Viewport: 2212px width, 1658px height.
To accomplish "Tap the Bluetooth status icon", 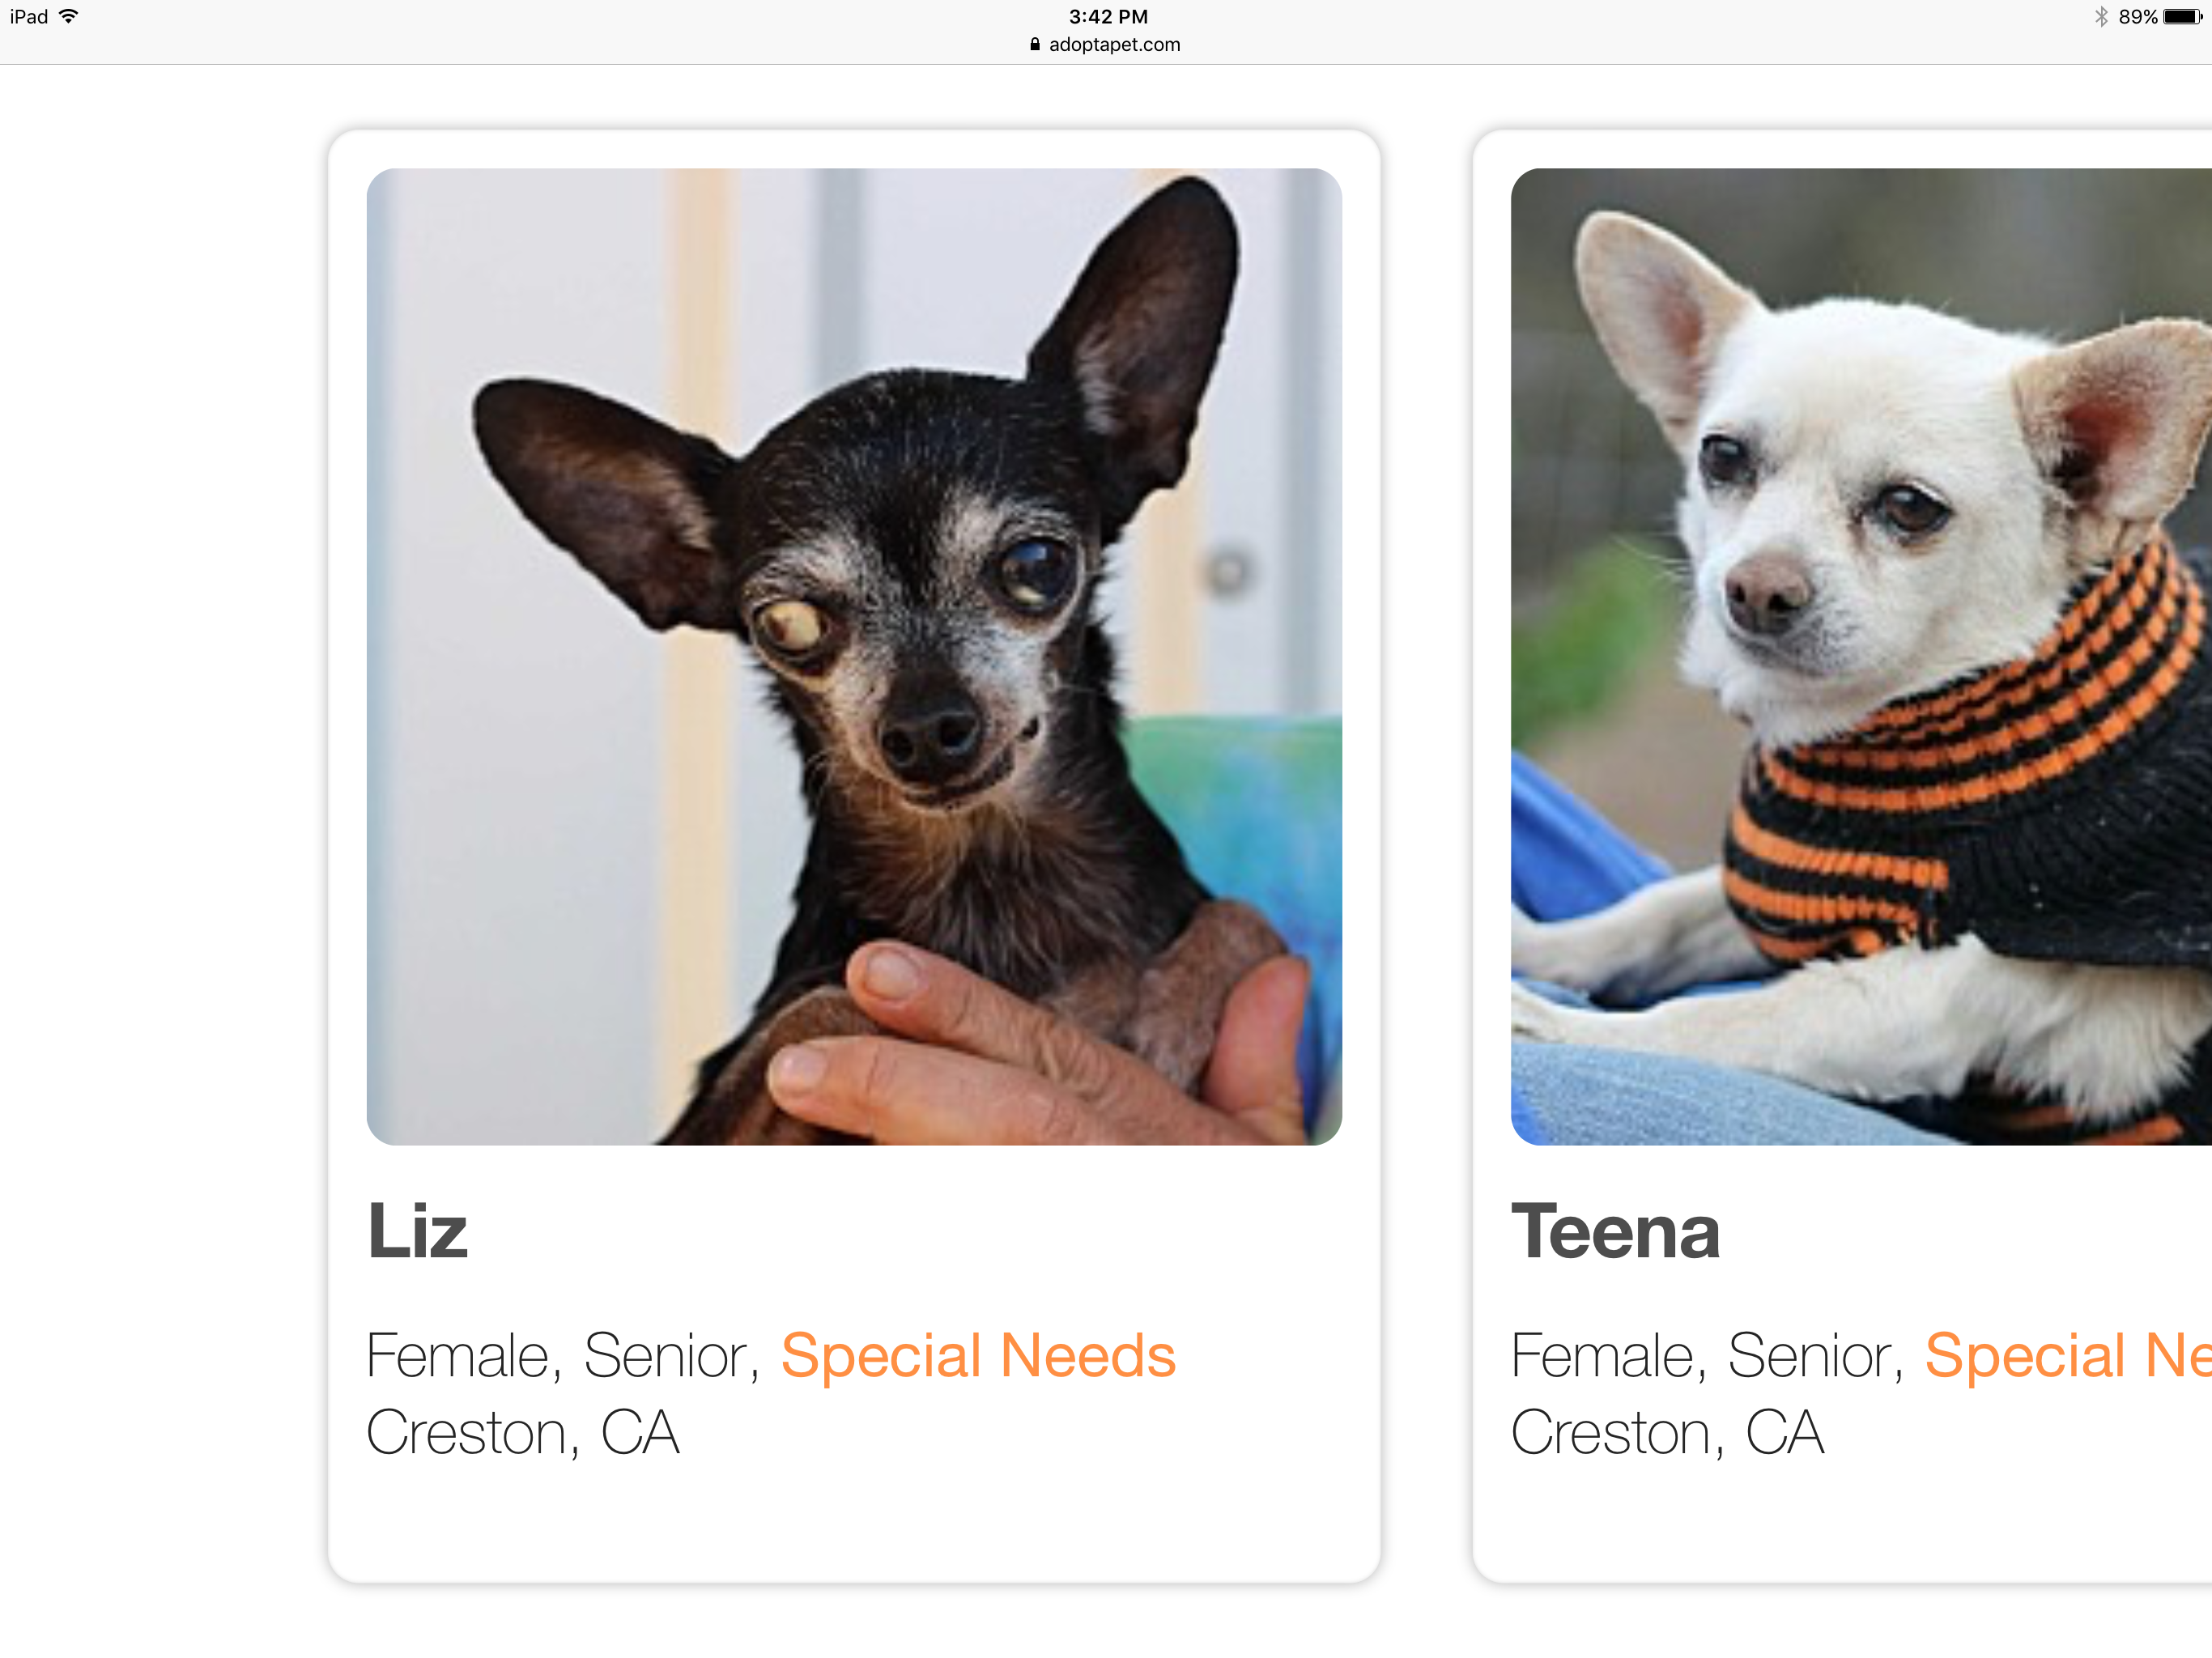I will (x=2101, y=16).
